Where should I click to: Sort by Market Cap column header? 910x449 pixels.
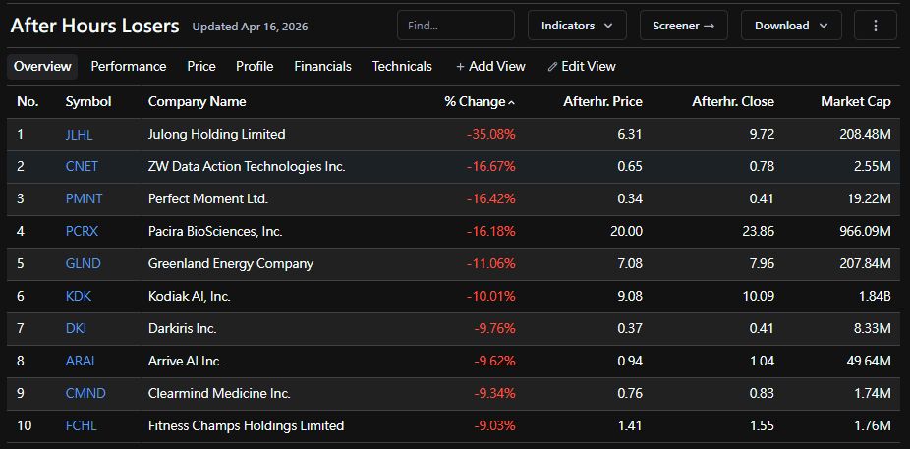[x=855, y=101]
